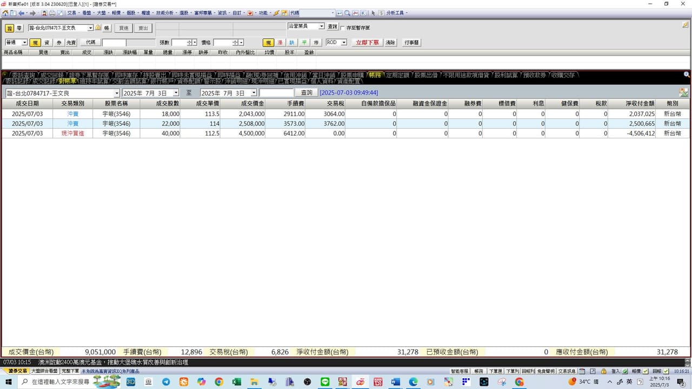This screenshot has height=389, width=692.
Task: Select the 漲 limit-up price button
Action: (280, 43)
